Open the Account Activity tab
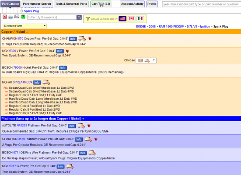The image size is (241, 175). click(x=132, y=4)
